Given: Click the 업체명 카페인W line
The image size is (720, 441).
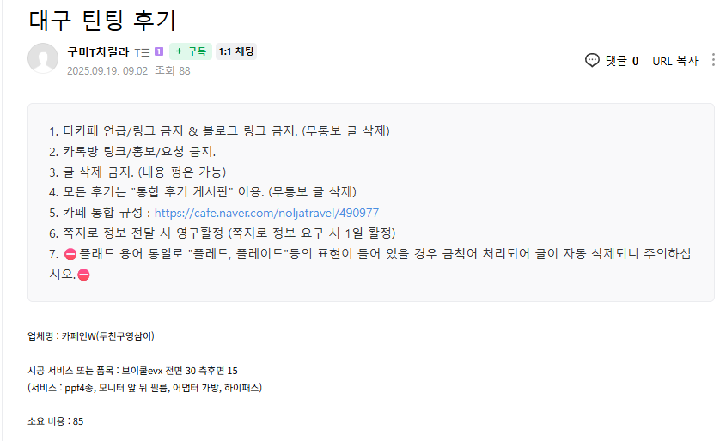Looking at the screenshot, I should point(91,335).
